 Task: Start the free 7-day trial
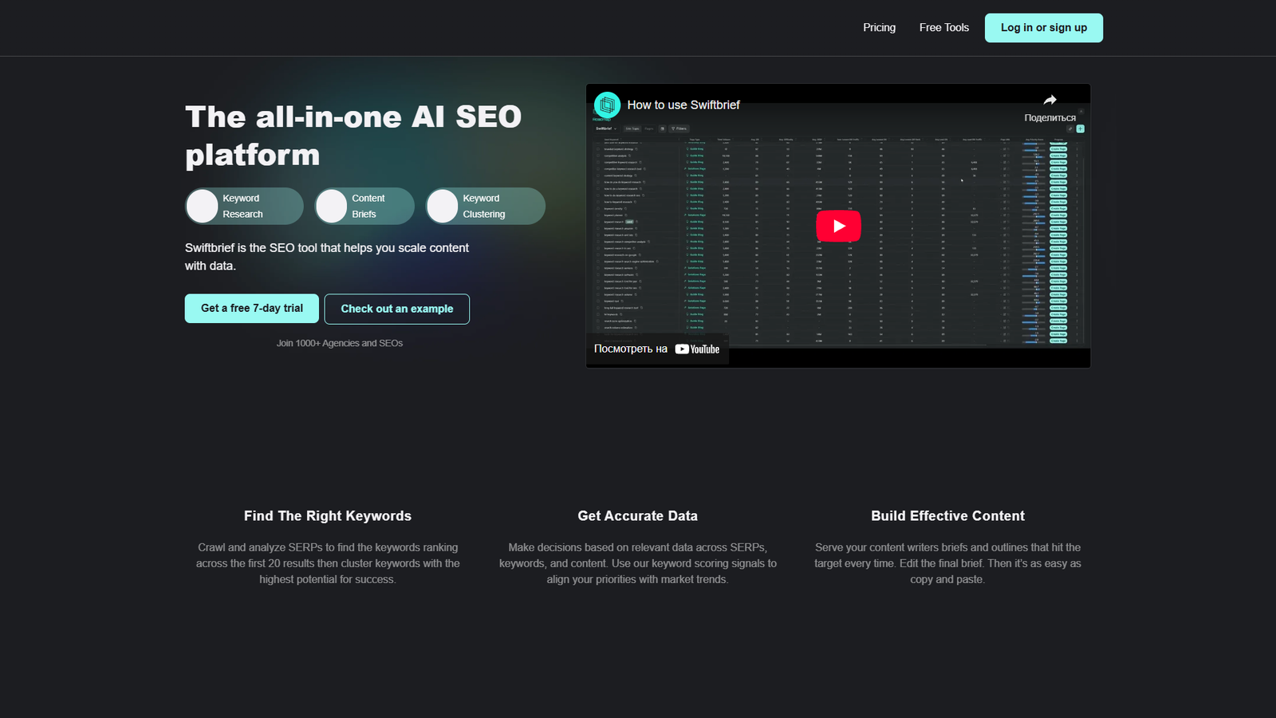coord(252,309)
